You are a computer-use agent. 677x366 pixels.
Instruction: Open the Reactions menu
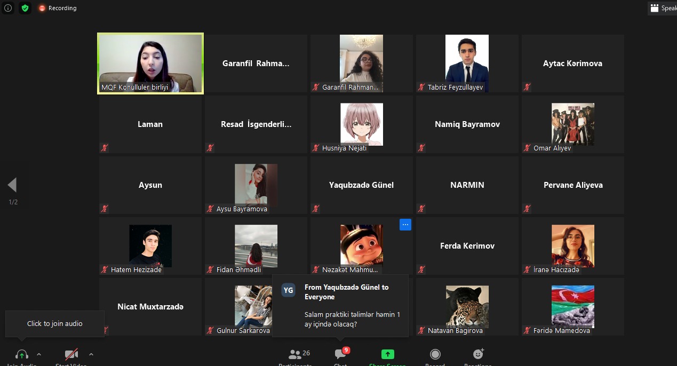pyautogui.click(x=478, y=355)
